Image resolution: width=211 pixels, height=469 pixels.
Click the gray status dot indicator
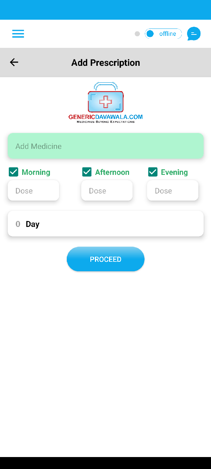[x=137, y=34]
